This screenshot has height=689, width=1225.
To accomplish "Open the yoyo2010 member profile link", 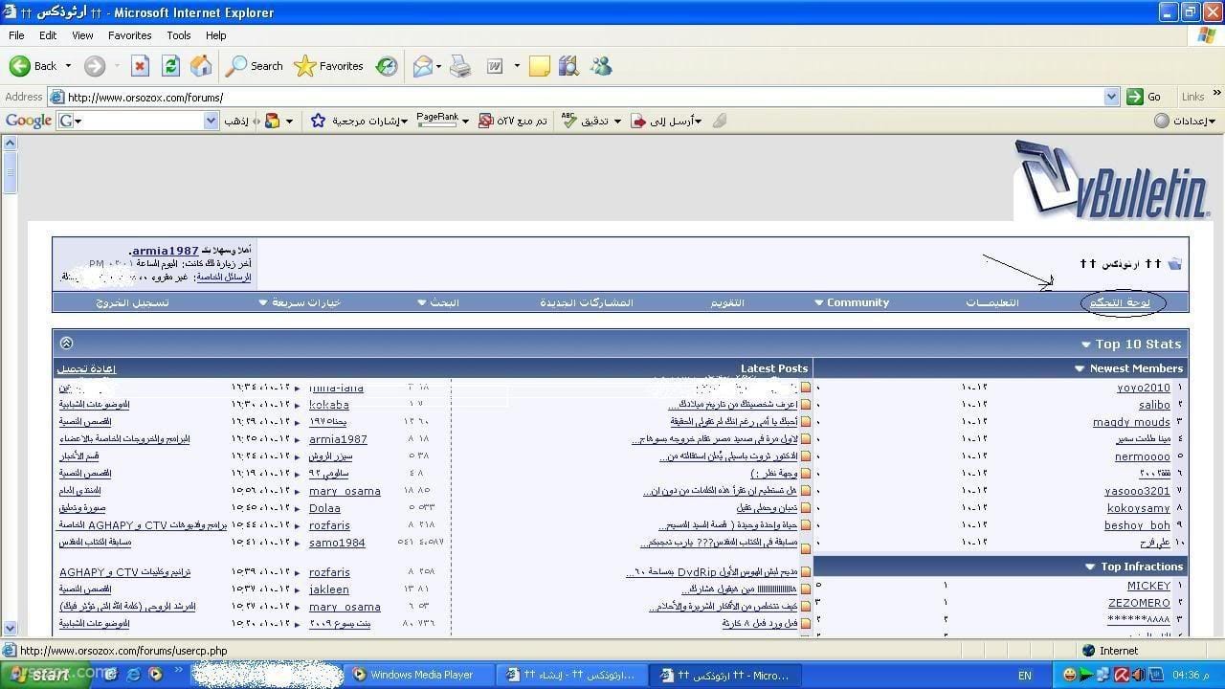I will pos(1143,388).
